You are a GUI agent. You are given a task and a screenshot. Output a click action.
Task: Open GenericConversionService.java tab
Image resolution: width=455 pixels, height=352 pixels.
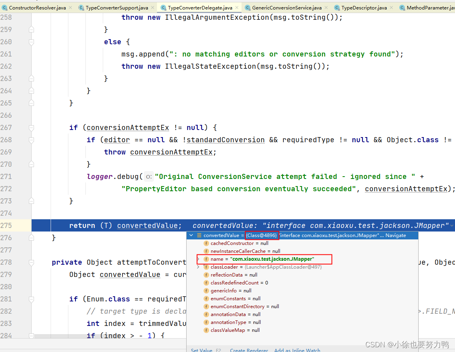point(287,8)
